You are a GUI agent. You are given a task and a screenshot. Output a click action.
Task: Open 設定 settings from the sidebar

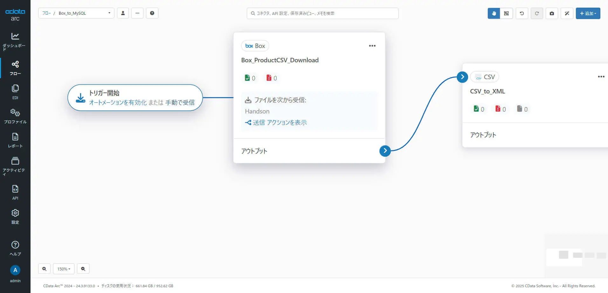click(15, 216)
